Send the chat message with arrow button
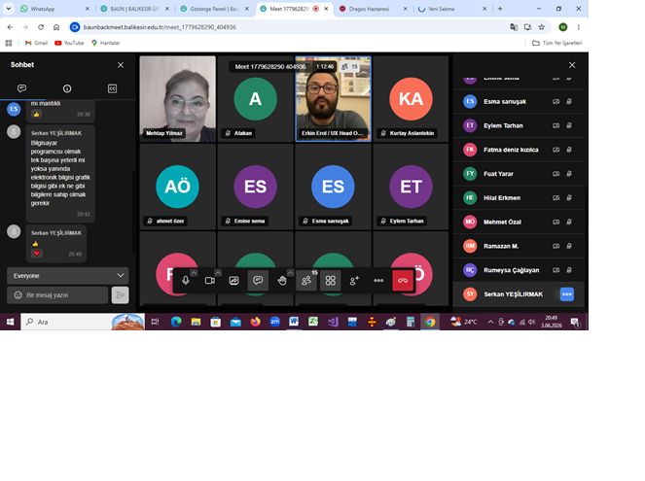Viewport: 645px width, 481px height. 120,295
